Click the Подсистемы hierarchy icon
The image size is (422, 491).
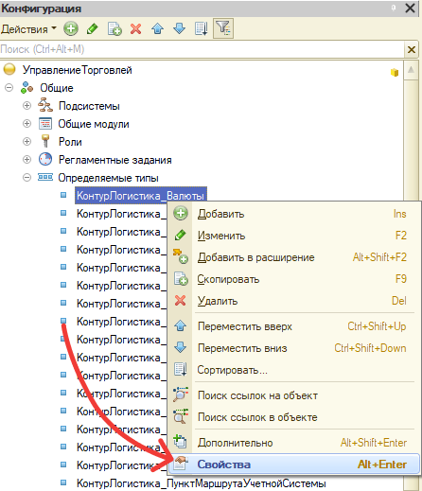[x=45, y=105]
